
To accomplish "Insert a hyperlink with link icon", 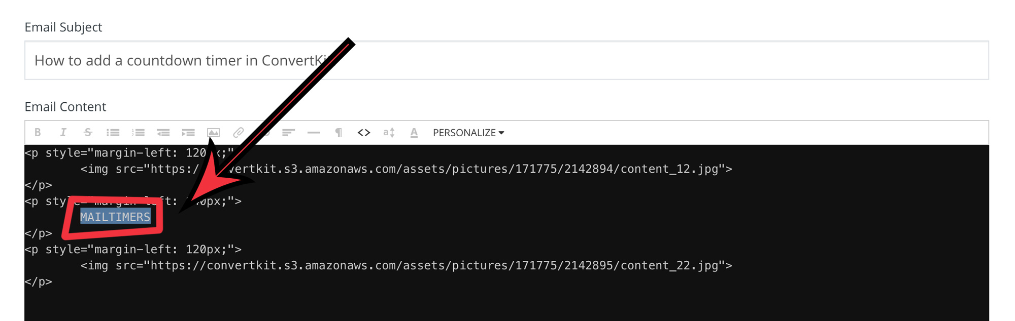I will click(x=239, y=133).
